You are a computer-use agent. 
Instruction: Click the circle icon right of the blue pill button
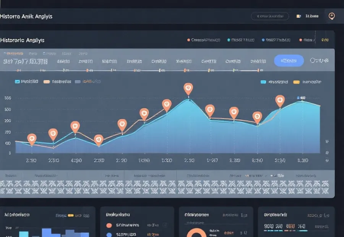[313, 60]
